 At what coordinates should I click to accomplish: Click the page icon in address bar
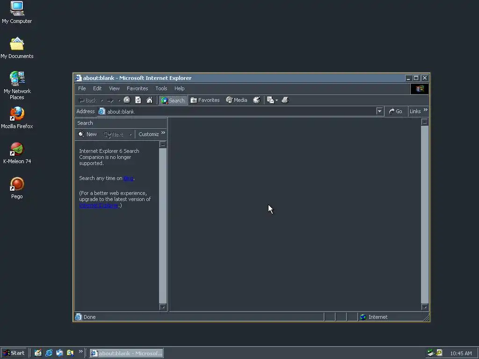click(x=102, y=111)
